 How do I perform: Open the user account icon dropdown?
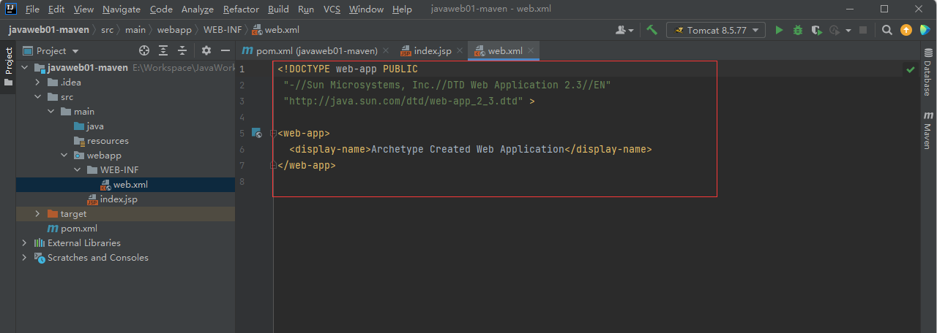click(x=624, y=30)
